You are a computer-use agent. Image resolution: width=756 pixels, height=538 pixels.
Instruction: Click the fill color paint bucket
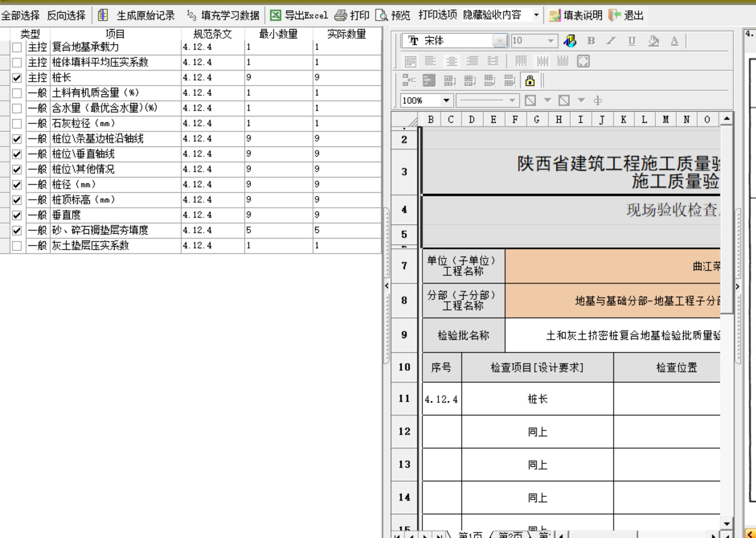click(653, 41)
